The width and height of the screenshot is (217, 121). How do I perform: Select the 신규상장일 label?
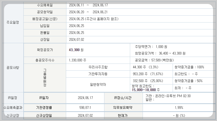point(44,115)
